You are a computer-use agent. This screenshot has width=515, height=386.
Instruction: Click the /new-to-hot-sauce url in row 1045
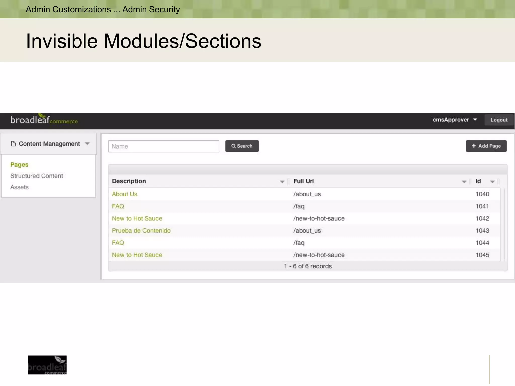[x=319, y=255]
